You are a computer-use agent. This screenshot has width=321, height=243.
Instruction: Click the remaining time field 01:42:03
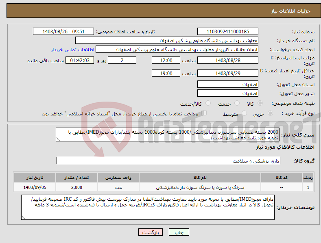pos(80,60)
